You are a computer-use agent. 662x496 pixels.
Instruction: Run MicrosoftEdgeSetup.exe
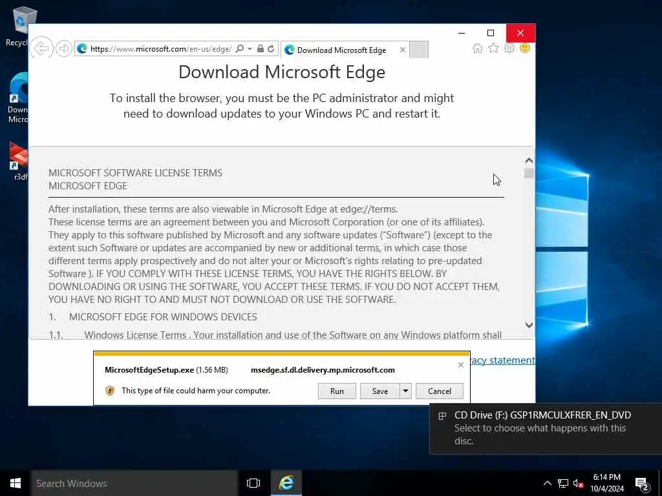[x=337, y=391]
